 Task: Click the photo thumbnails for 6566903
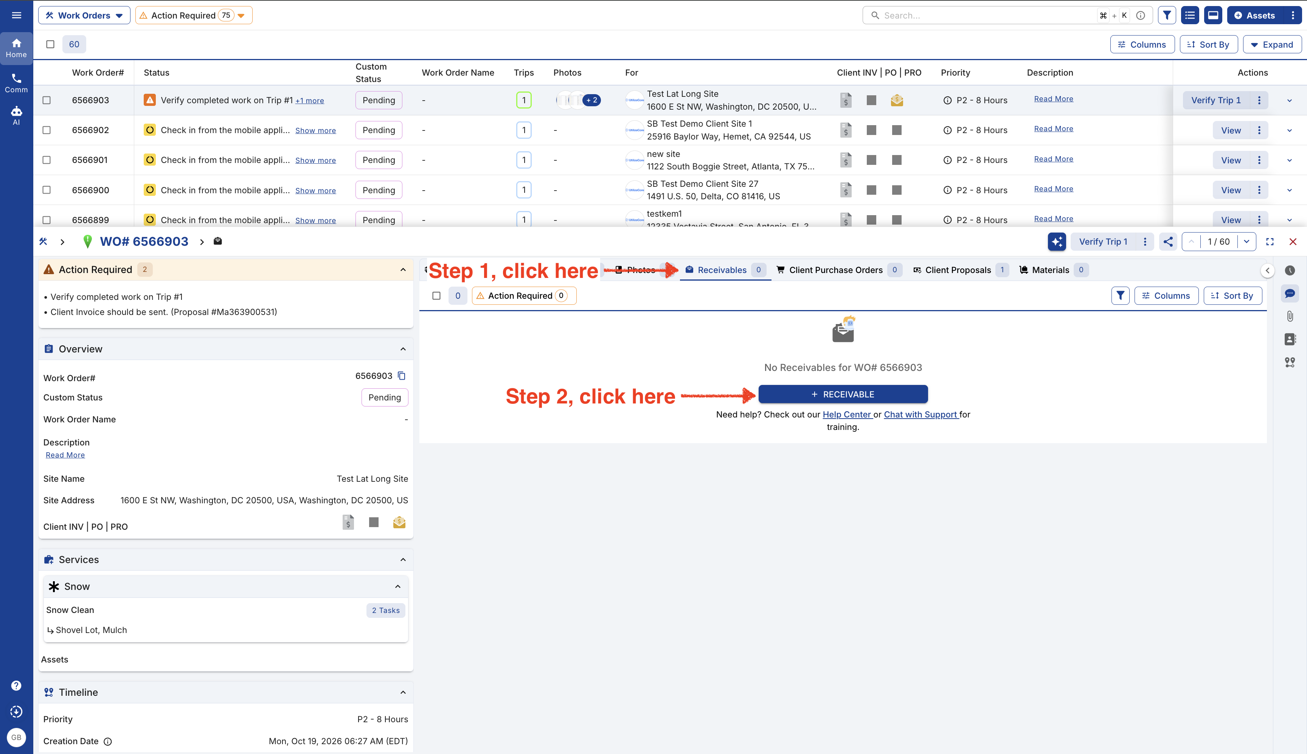point(578,100)
